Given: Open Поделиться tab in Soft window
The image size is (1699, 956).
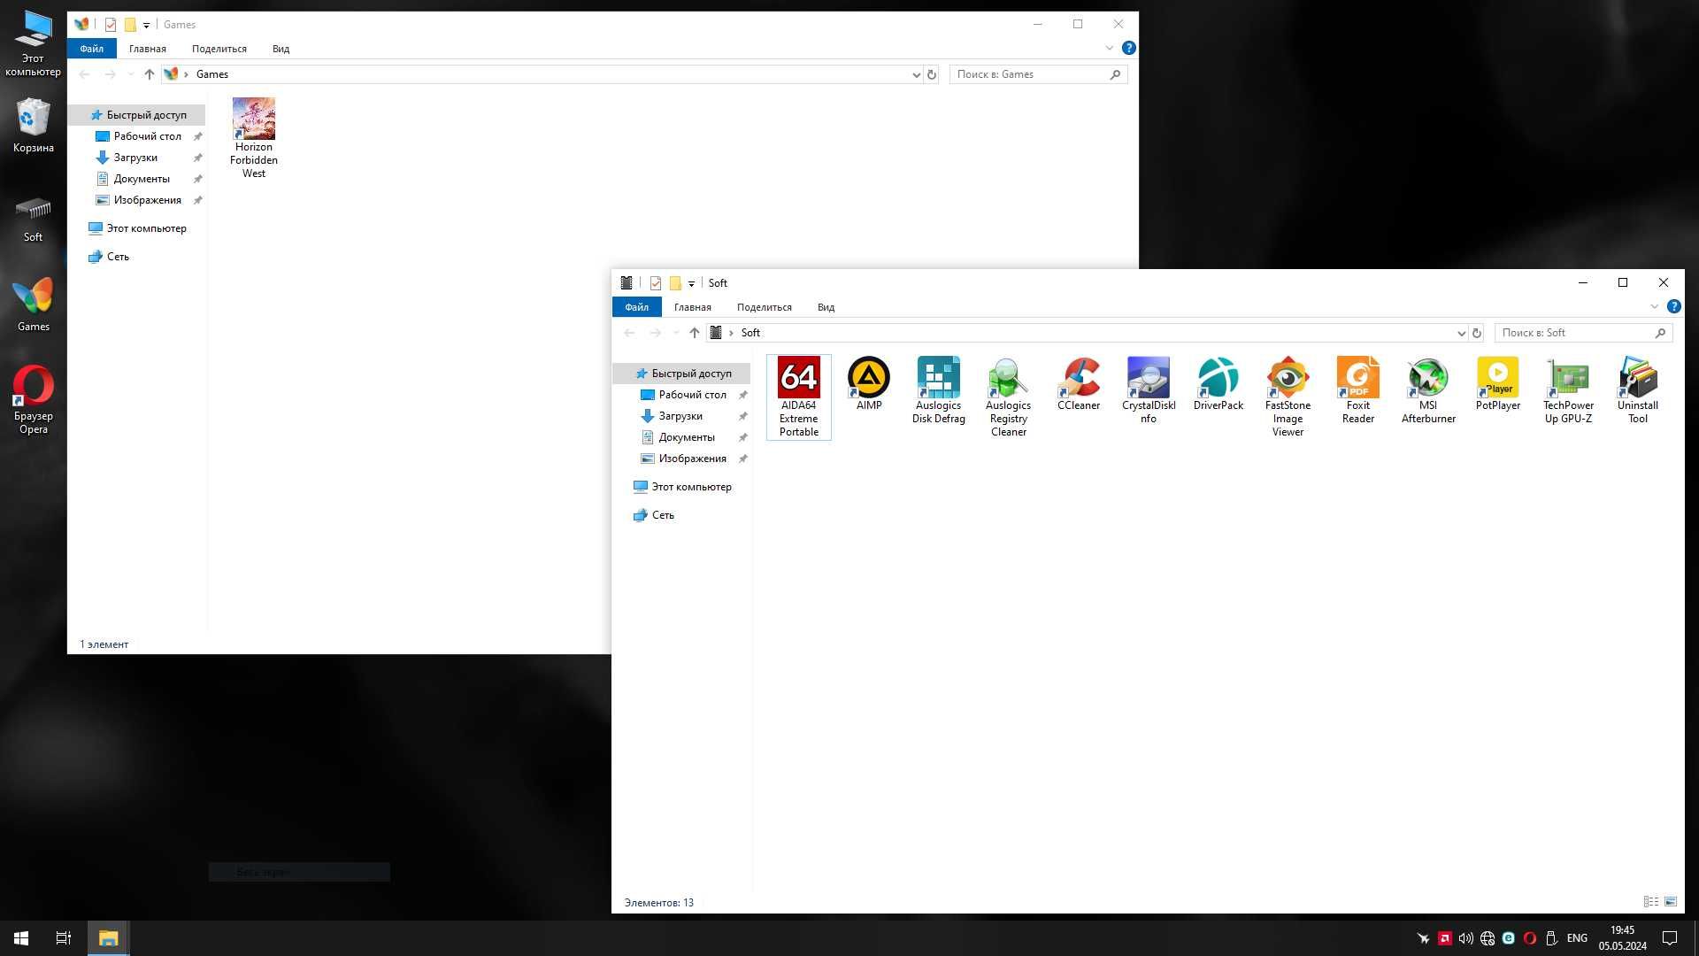Looking at the screenshot, I should [x=764, y=307].
